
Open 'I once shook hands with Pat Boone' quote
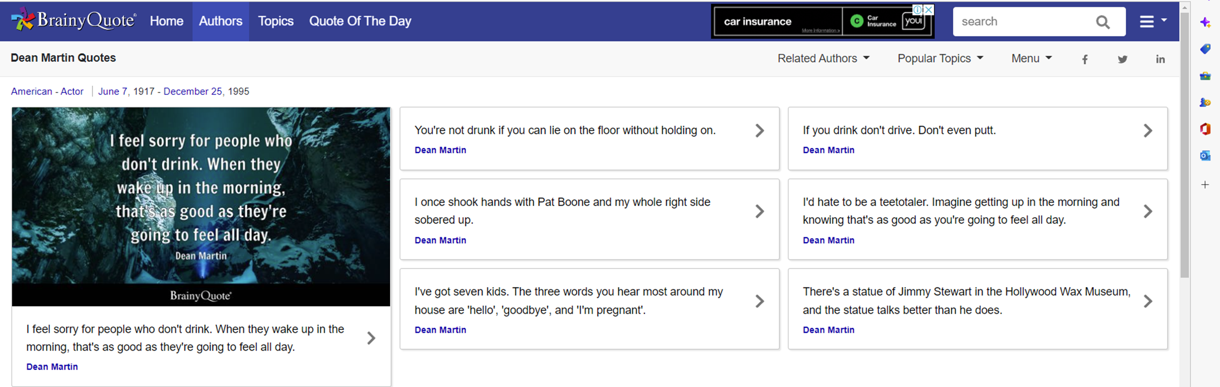click(562, 211)
